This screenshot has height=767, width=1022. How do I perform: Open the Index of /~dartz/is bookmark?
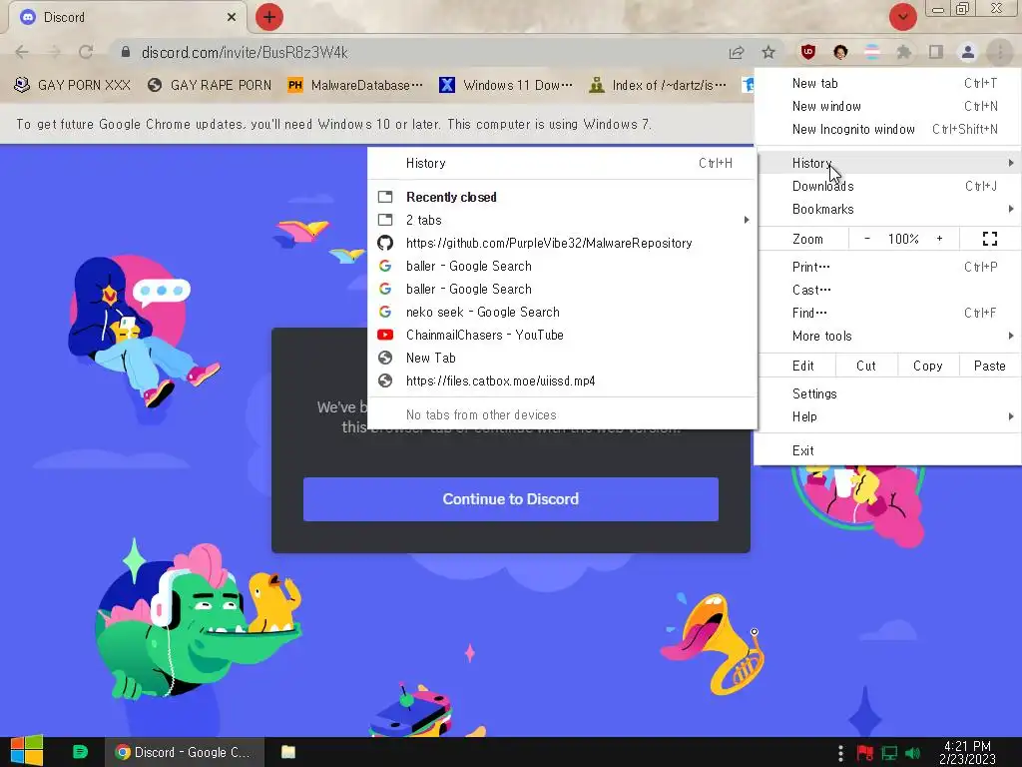point(657,85)
